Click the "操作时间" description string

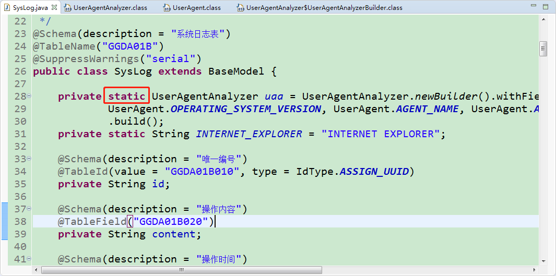[219, 259]
